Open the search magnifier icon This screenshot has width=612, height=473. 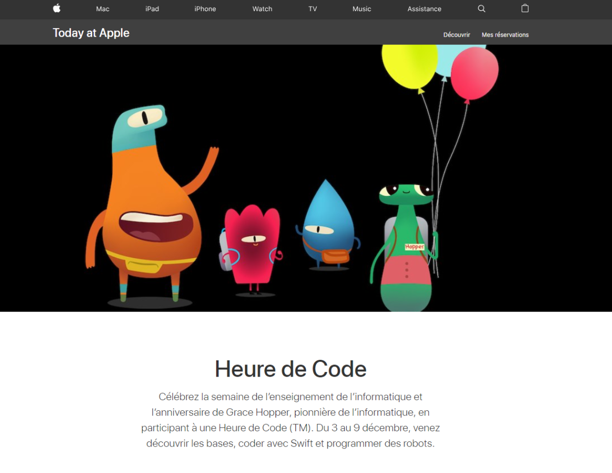481,9
